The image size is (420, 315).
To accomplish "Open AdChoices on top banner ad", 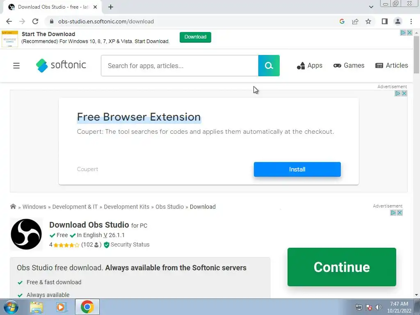I will point(403,33).
